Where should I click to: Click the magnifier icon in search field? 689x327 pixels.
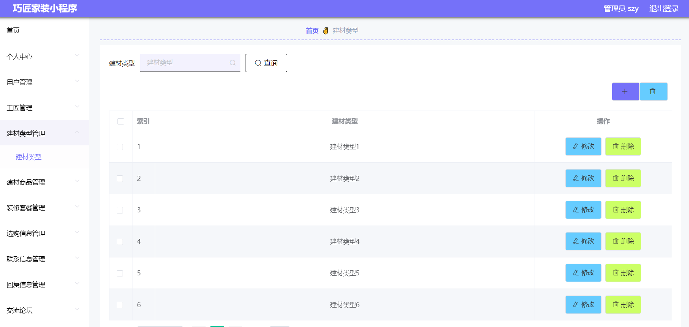pos(233,63)
